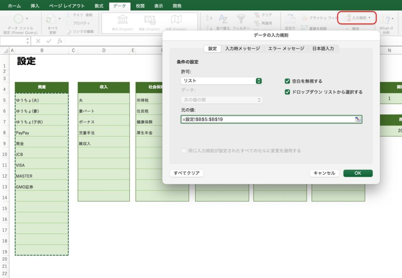This screenshot has height=278, width=402.
Task: Click the 元の値 source input field
Action: click(x=267, y=120)
